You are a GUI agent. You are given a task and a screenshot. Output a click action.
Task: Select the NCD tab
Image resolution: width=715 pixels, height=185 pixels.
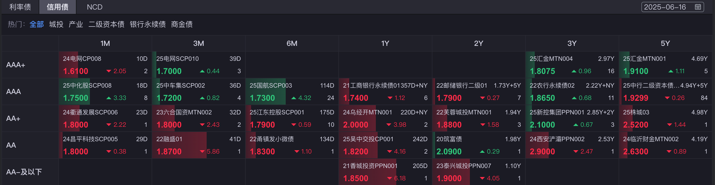click(x=95, y=7)
